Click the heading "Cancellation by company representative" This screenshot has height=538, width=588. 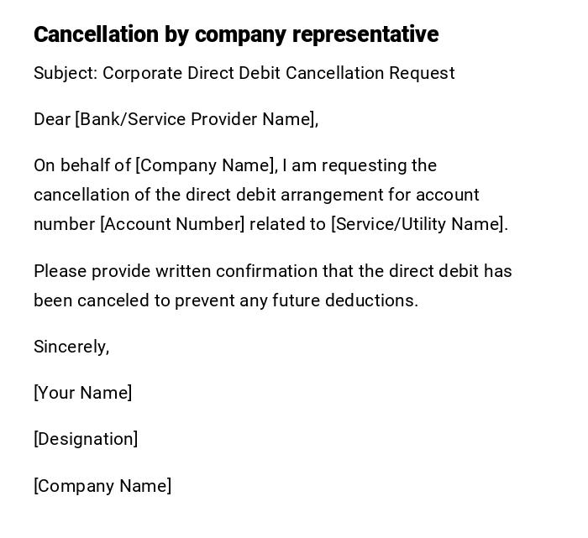point(235,34)
